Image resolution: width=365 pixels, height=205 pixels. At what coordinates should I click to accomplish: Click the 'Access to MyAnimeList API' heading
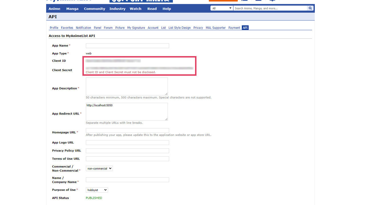coord(72,36)
